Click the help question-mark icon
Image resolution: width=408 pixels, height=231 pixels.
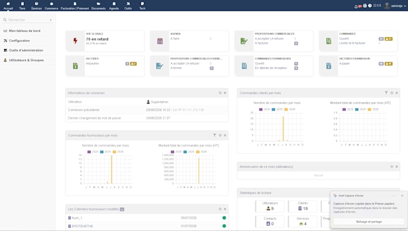coord(370,6)
